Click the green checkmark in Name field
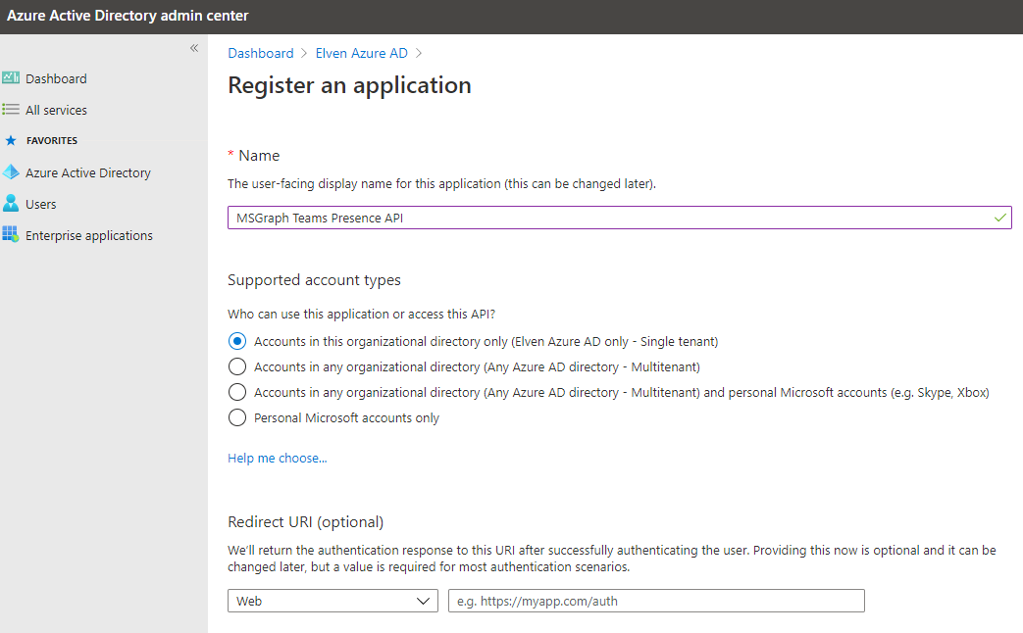This screenshot has width=1023, height=633. tap(999, 218)
